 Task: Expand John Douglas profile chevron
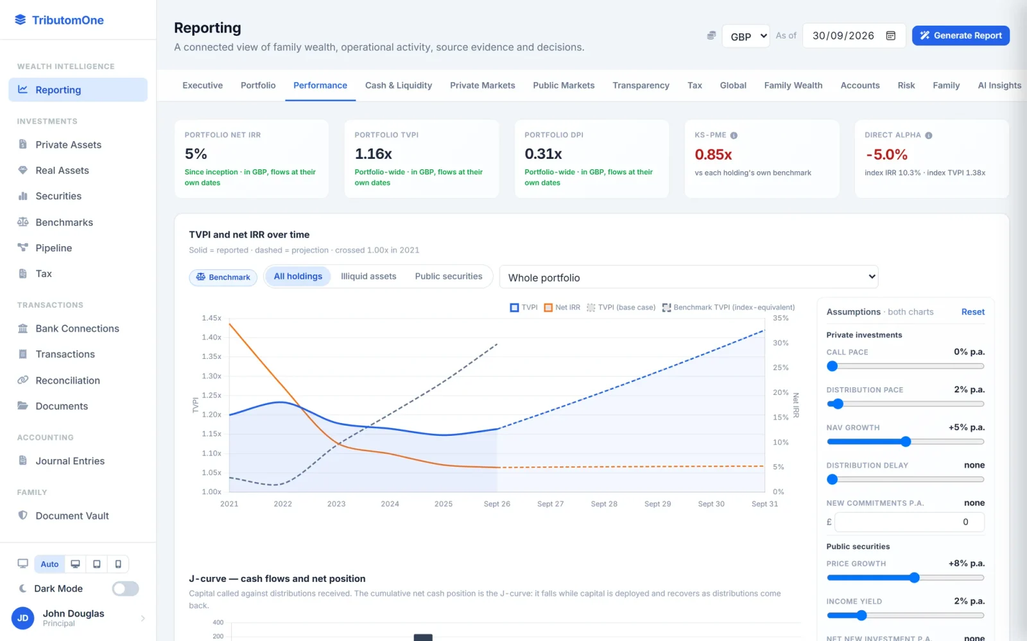142,618
